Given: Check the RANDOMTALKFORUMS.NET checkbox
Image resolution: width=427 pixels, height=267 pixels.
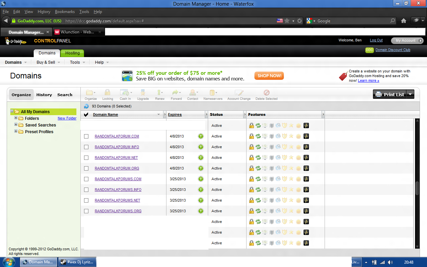Looking at the screenshot, I should pos(86,200).
